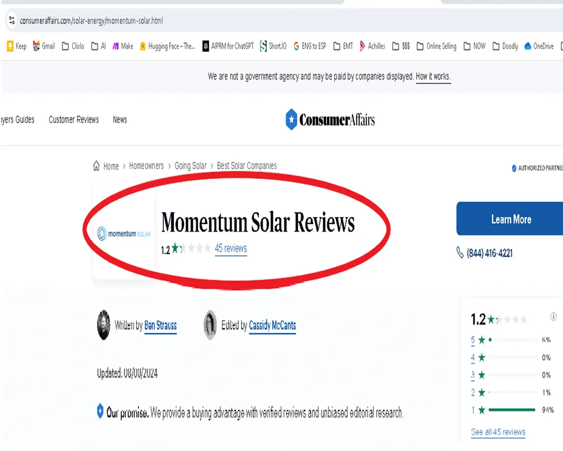Open the Online Selling bookmarks folder
This screenshot has height=451, width=563.
436,46
